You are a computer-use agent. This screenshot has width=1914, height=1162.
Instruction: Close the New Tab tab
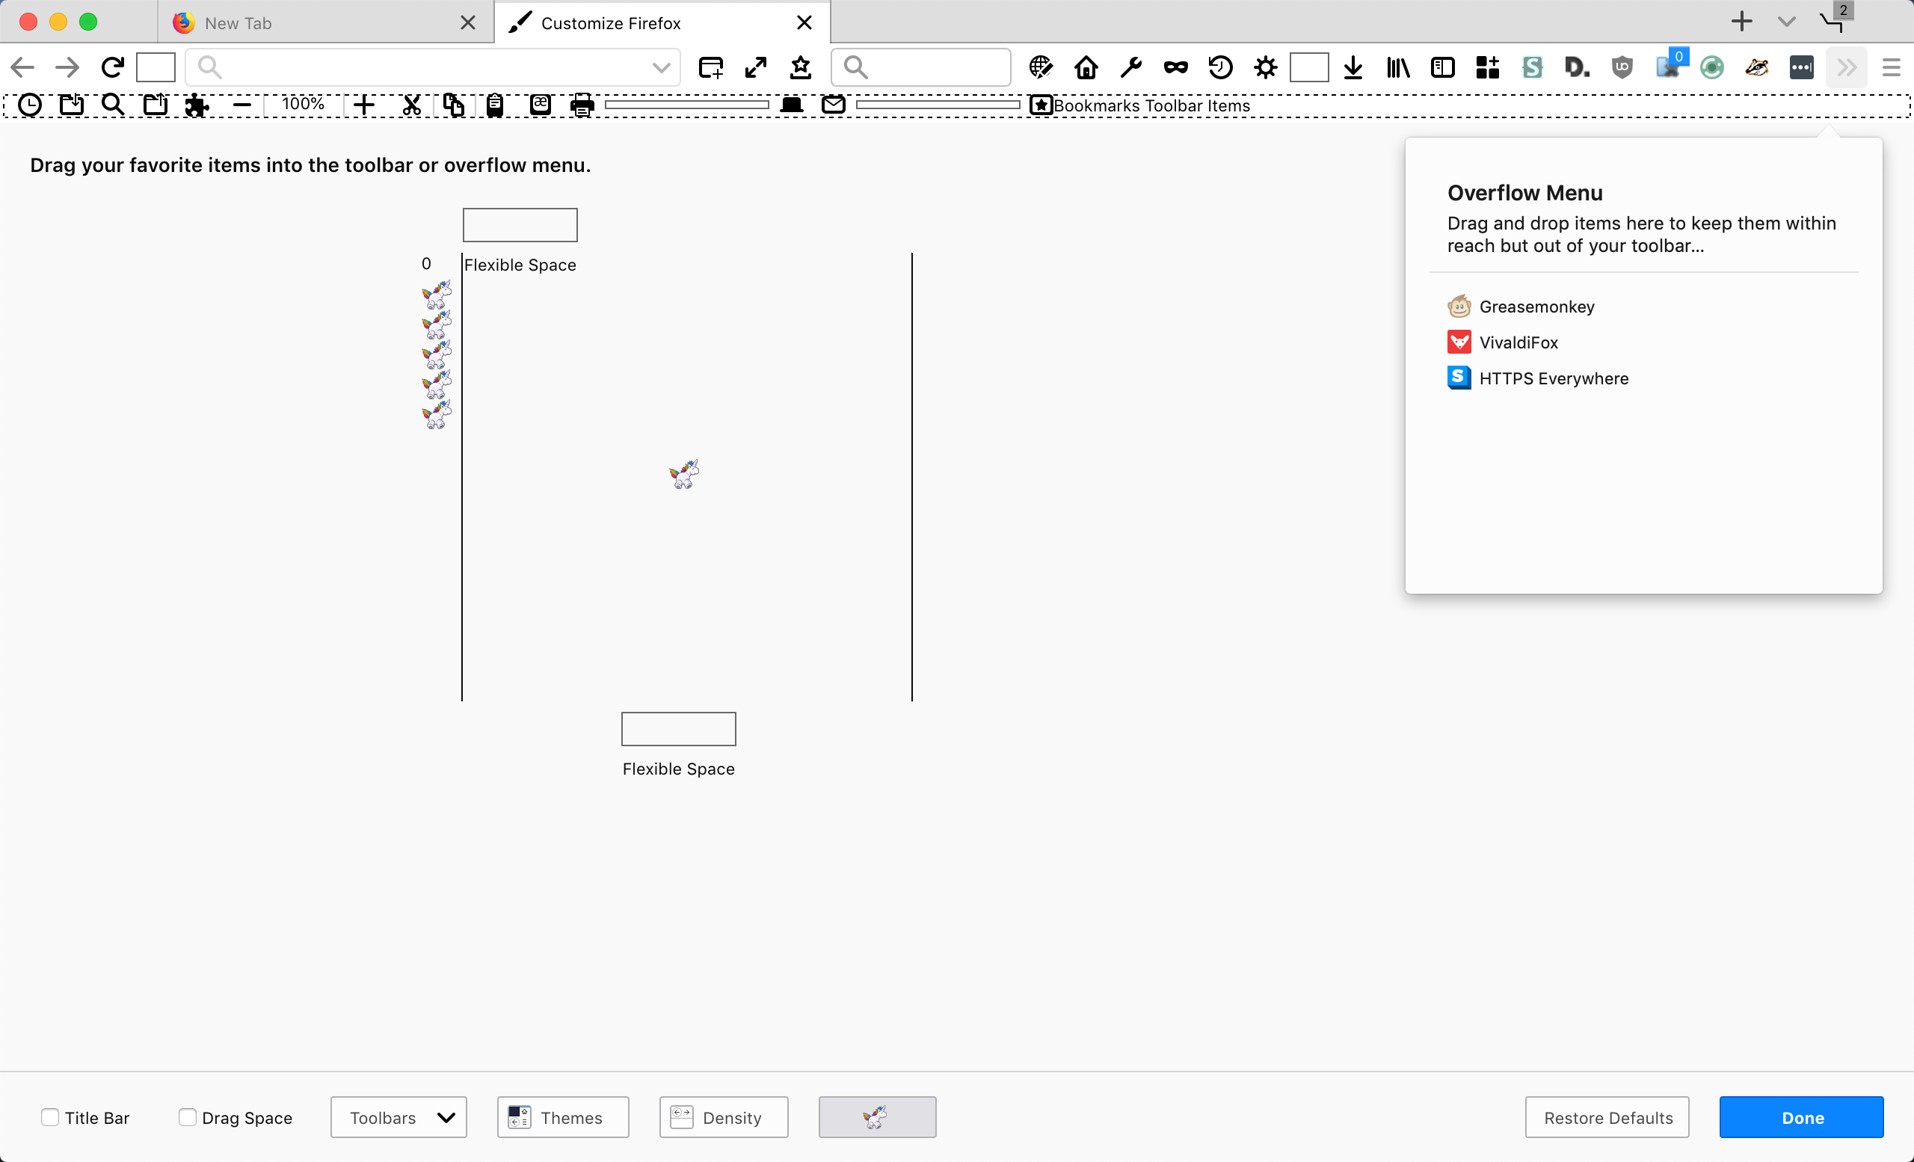(467, 22)
